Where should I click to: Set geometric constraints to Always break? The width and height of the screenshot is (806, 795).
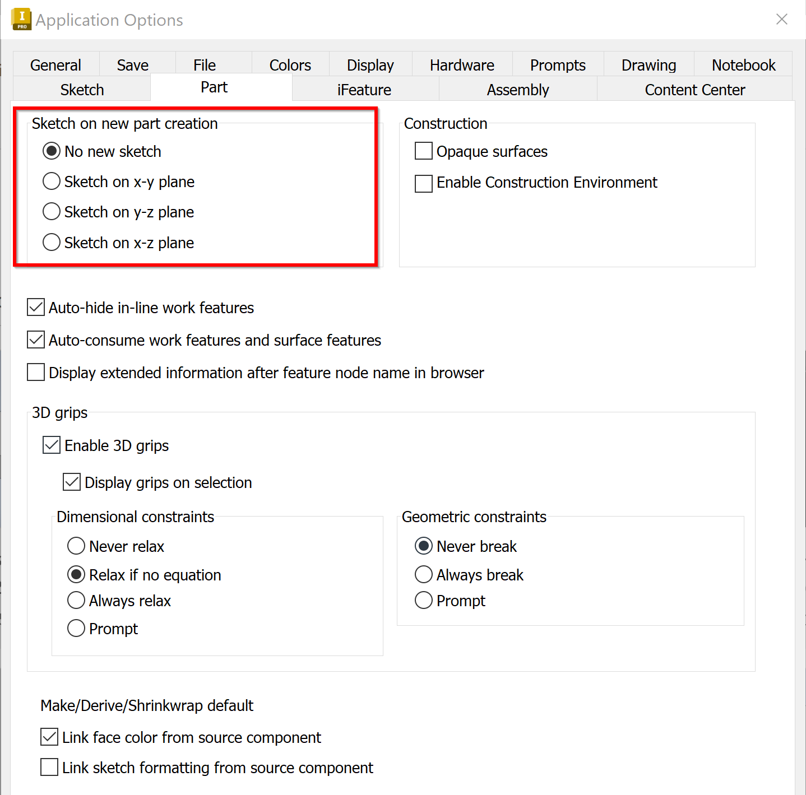click(x=423, y=574)
